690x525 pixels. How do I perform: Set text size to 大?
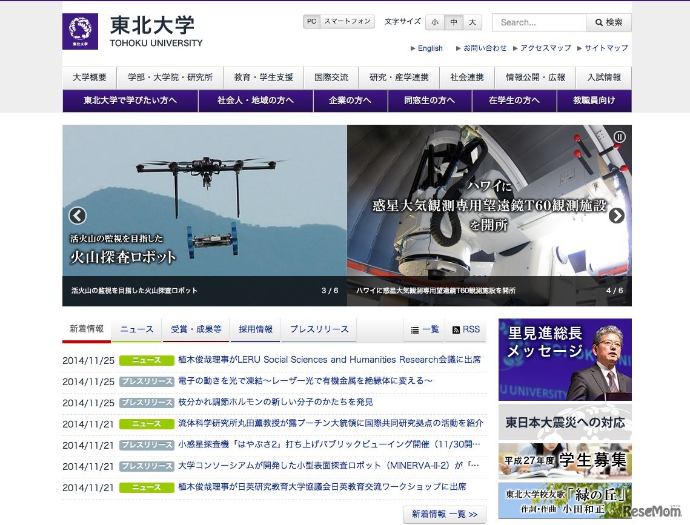click(x=472, y=22)
